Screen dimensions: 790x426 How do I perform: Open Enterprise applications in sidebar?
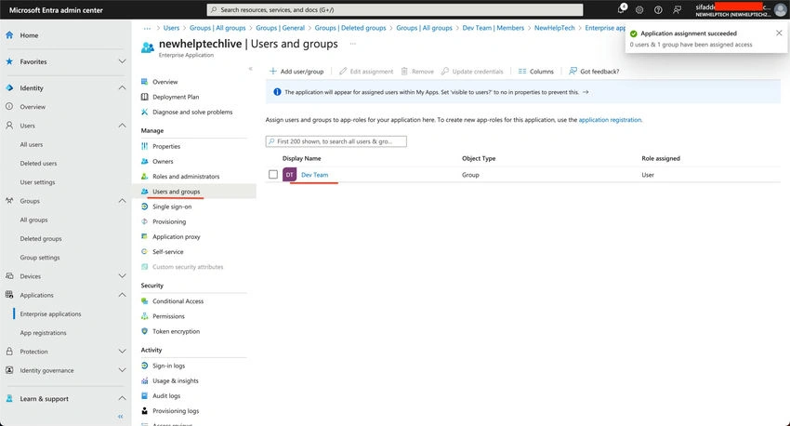[50, 314]
